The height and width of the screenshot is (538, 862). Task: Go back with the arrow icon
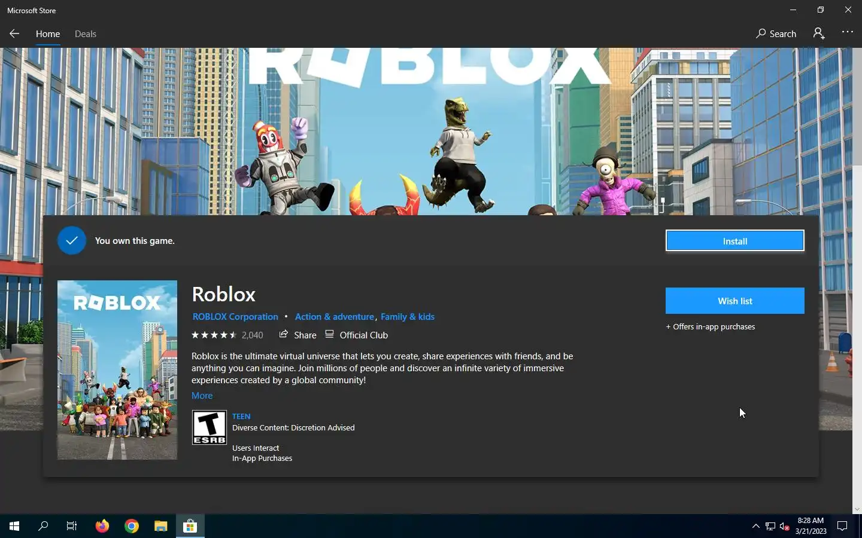[14, 33]
